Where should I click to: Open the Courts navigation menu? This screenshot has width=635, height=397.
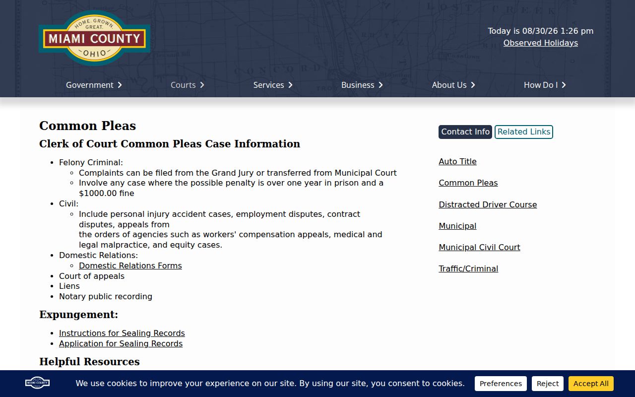tap(183, 85)
